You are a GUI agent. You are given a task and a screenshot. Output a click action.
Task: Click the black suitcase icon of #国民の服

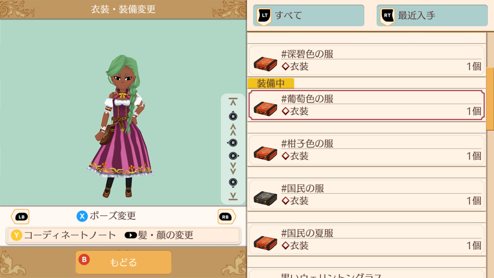click(x=265, y=198)
